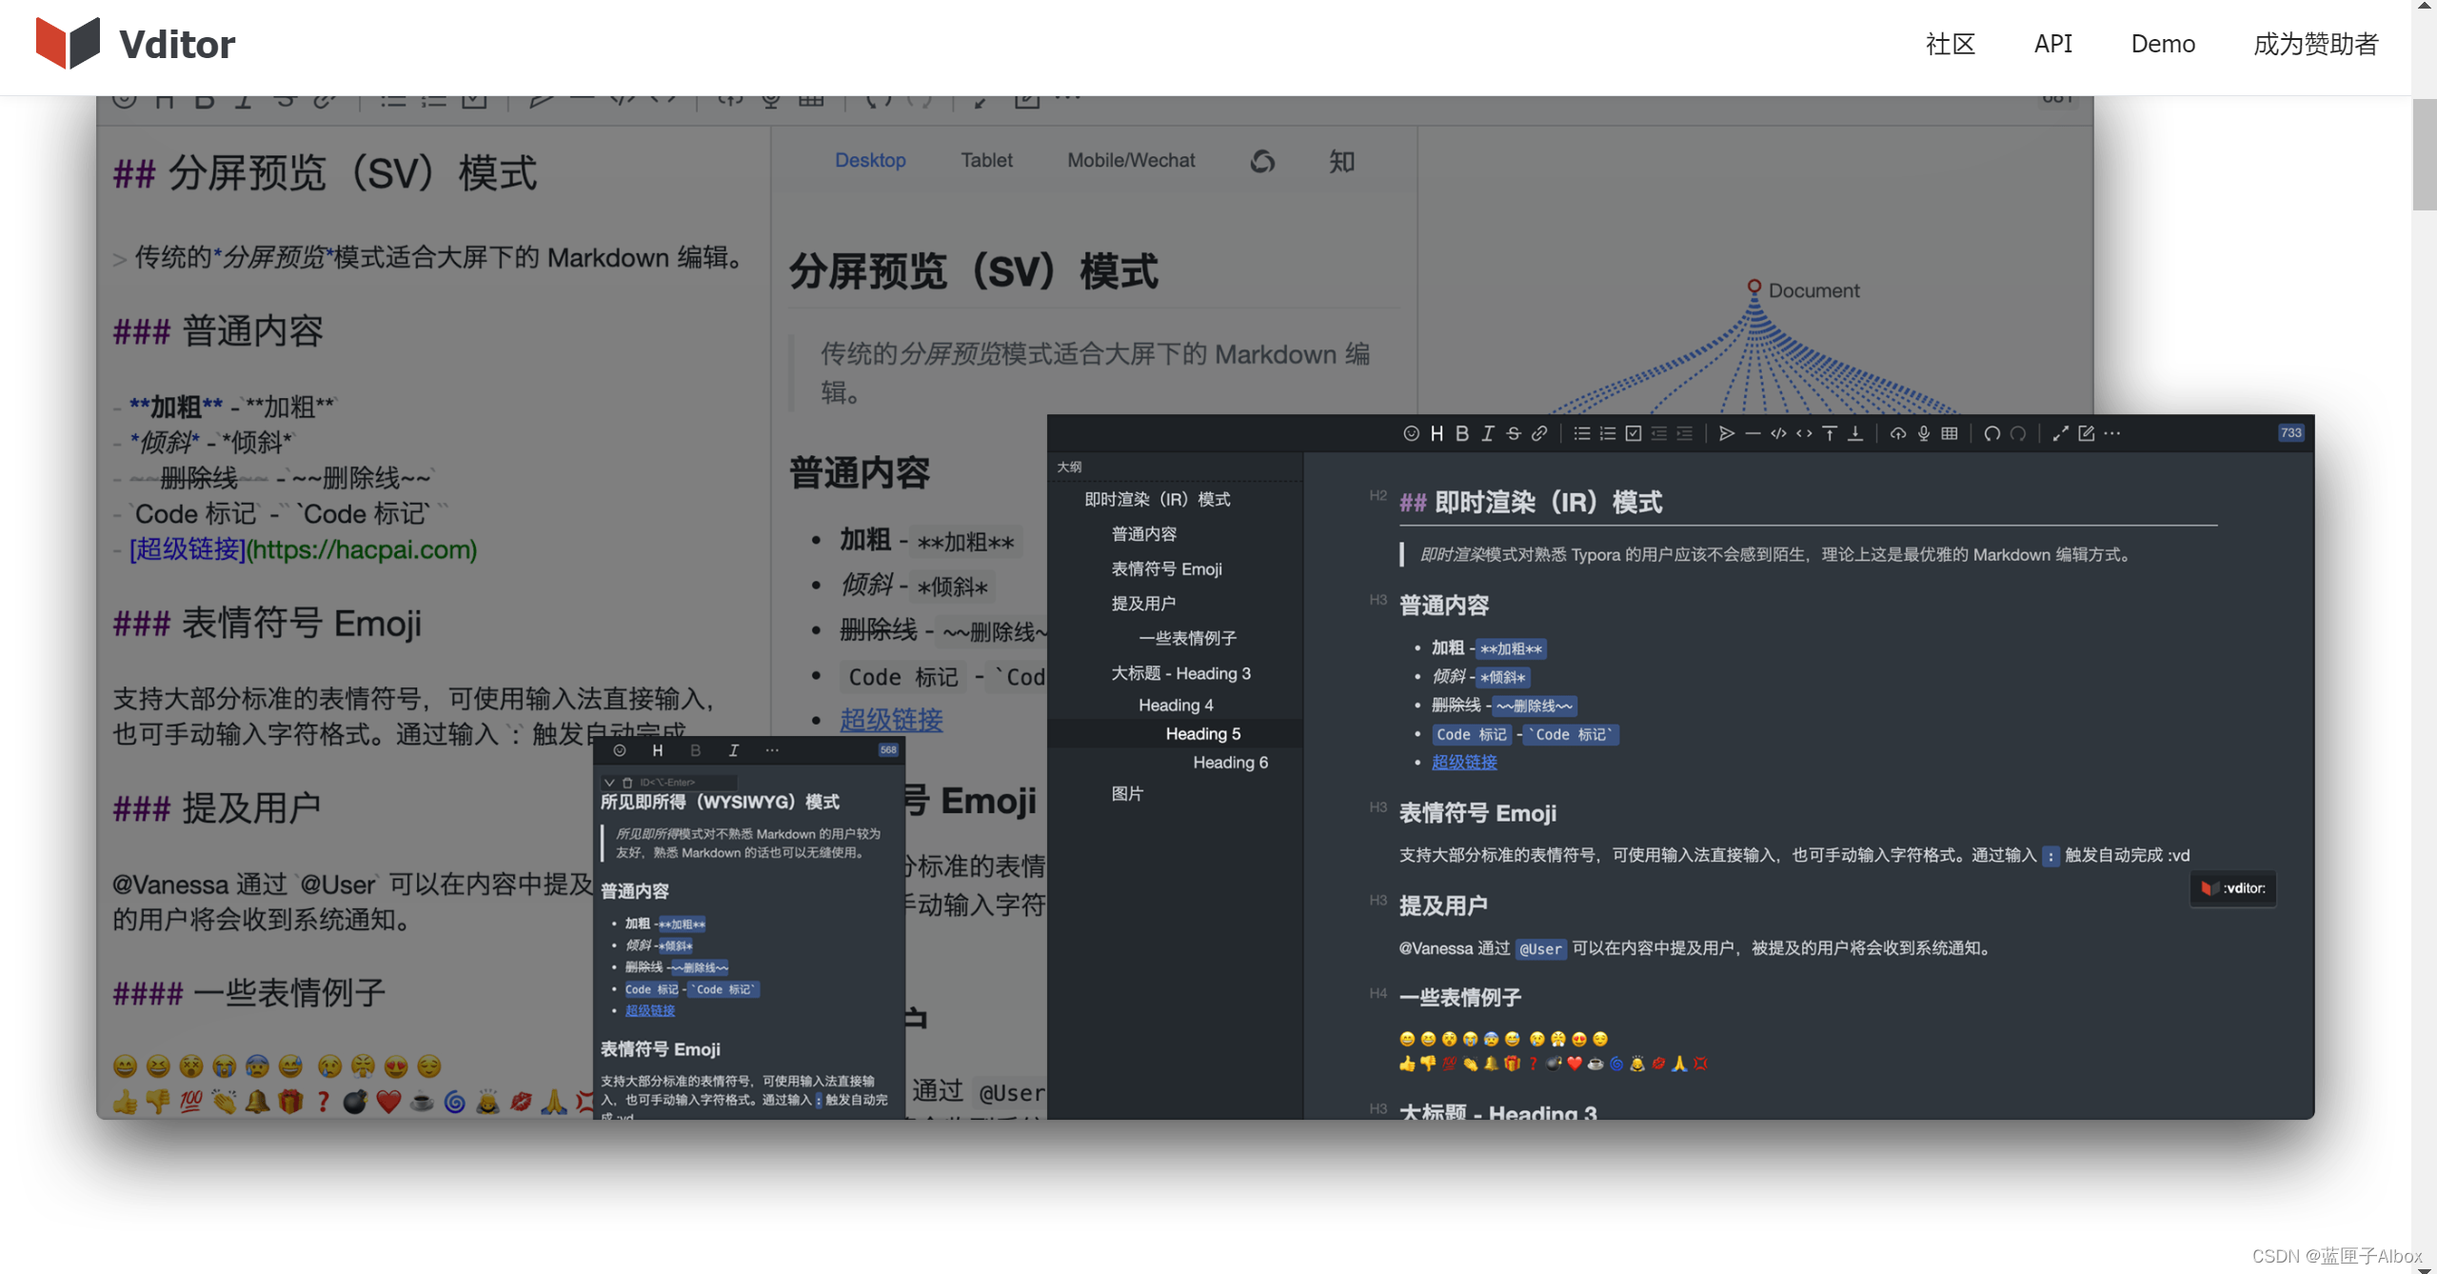This screenshot has height=1274, width=2437.
Task: Undo the last edit with the undo icon
Action: (1993, 433)
